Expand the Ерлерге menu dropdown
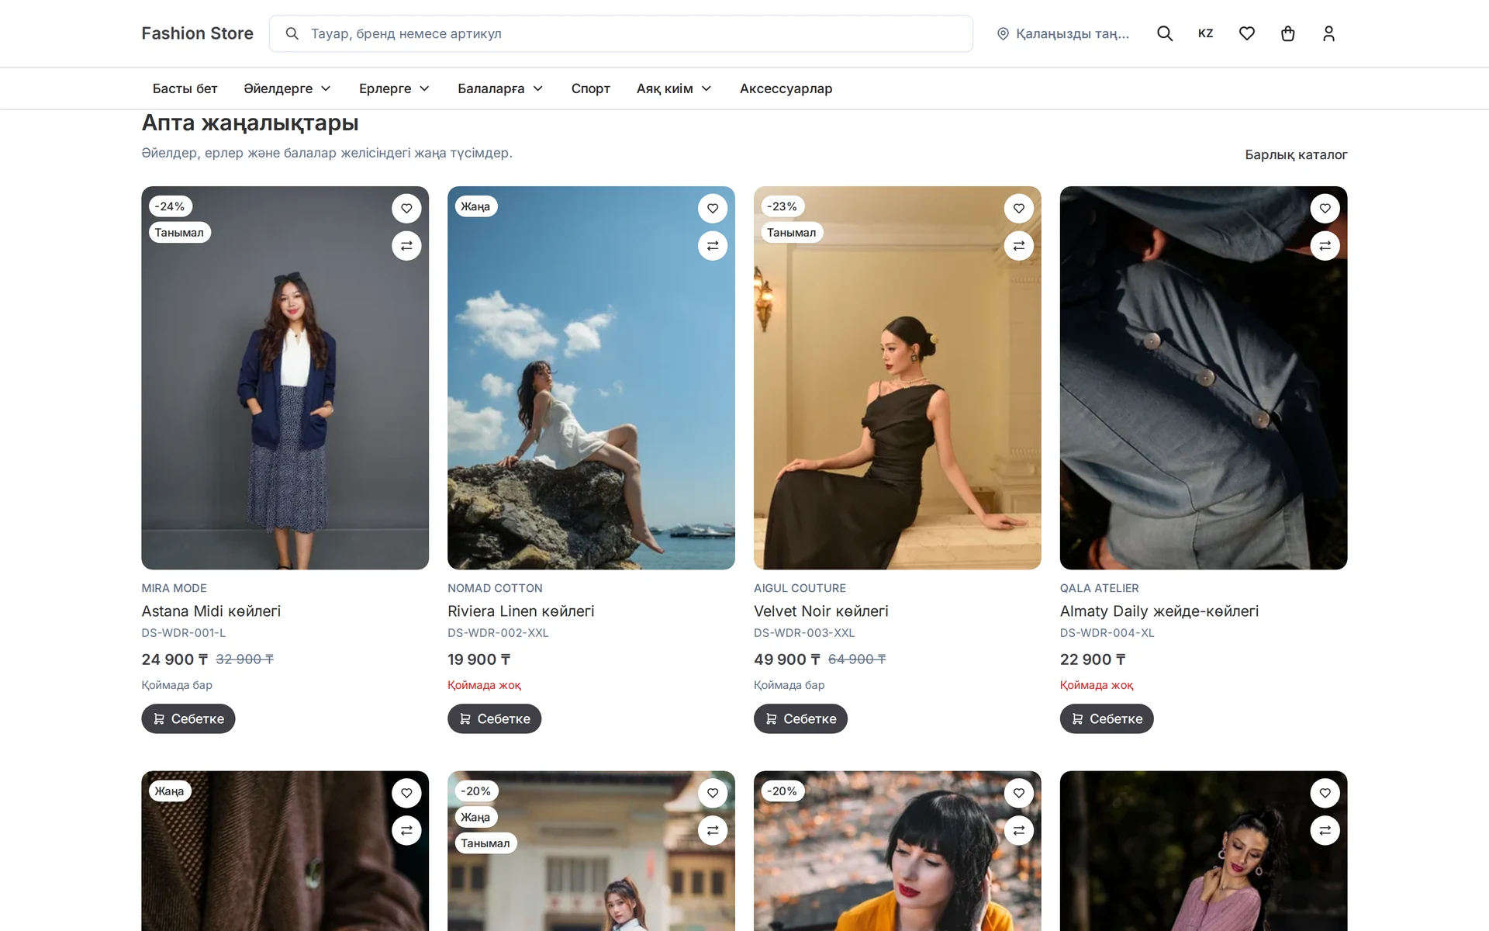The width and height of the screenshot is (1489, 931). (x=394, y=88)
